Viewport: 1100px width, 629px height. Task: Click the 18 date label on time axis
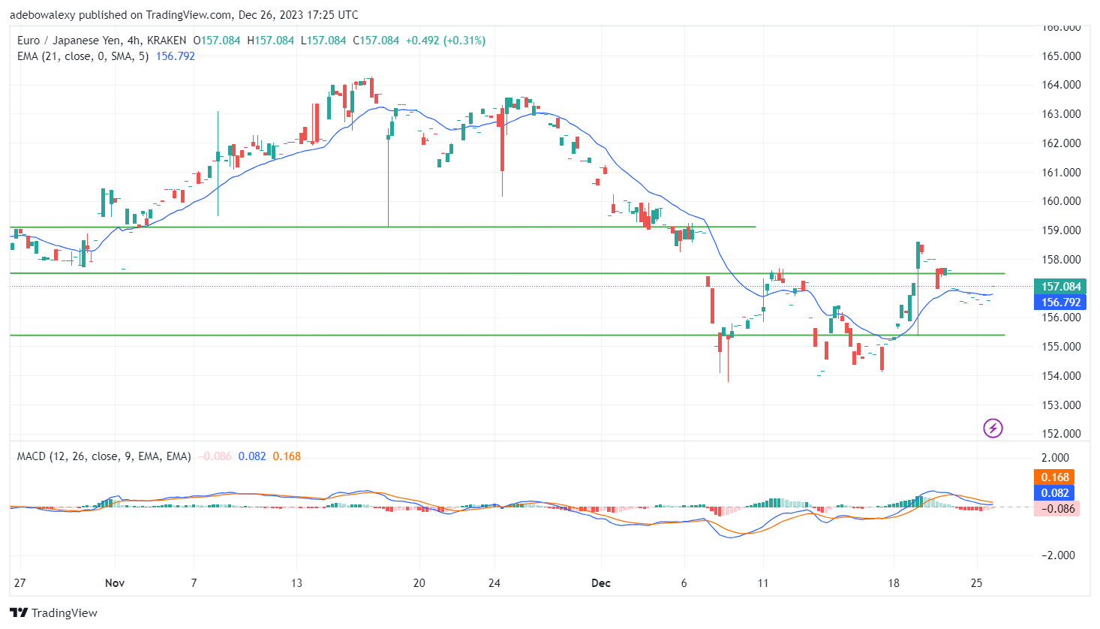pyautogui.click(x=893, y=583)
